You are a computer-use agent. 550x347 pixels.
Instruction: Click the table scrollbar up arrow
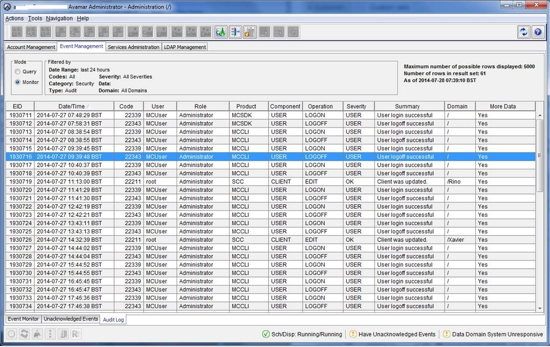pyautogui.click(x=539, y=115)
